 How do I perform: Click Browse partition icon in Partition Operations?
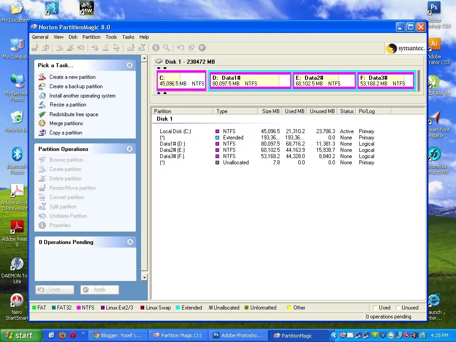point(42,160)
